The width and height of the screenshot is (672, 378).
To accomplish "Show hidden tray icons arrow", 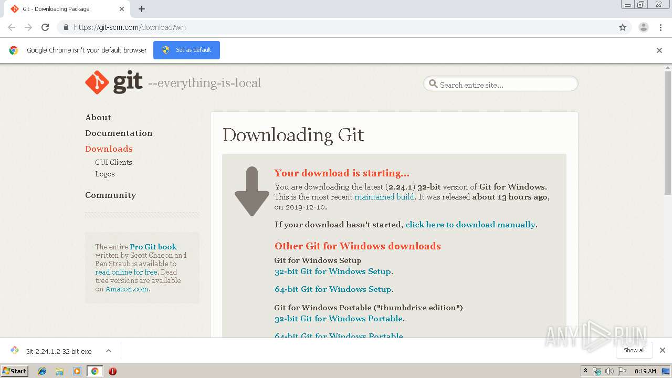I will pyautogui.click(x=585, y=371).
